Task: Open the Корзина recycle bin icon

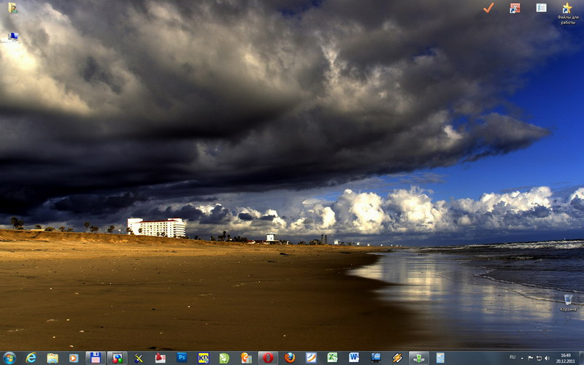Action: tap(568, 302)
